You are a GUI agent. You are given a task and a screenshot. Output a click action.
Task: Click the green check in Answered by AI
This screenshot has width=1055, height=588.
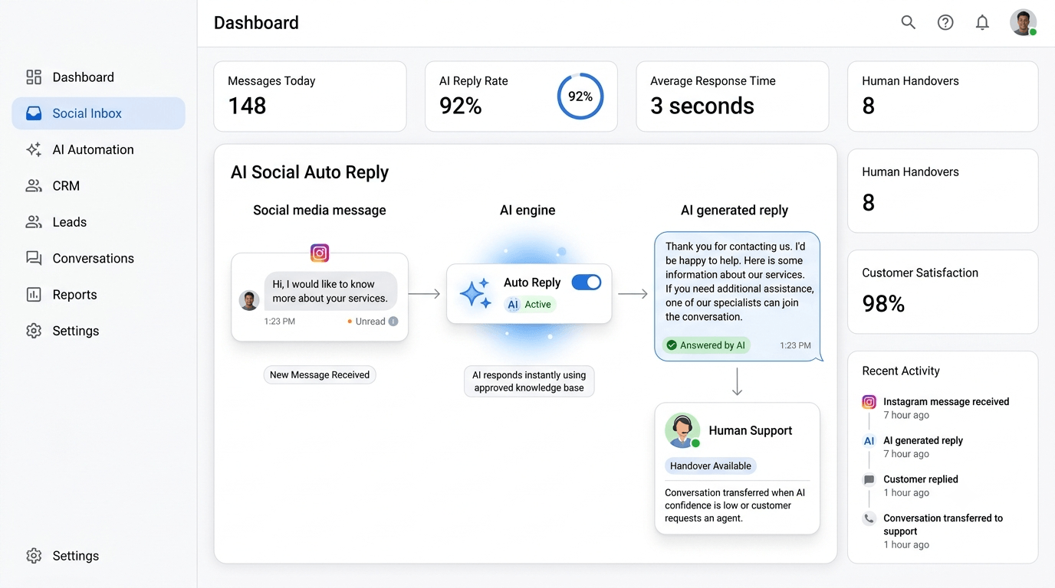click(x=672, y=345)
